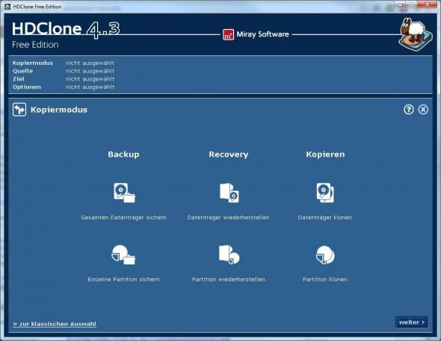The image size is (441, 341).
Task: Click the Kopieren column heading
Action: point(325,154)
